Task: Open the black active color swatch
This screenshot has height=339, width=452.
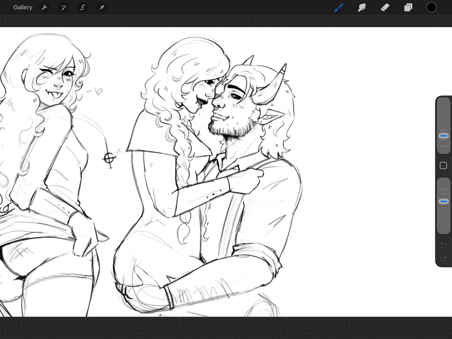Action: (x=431, y=7)
